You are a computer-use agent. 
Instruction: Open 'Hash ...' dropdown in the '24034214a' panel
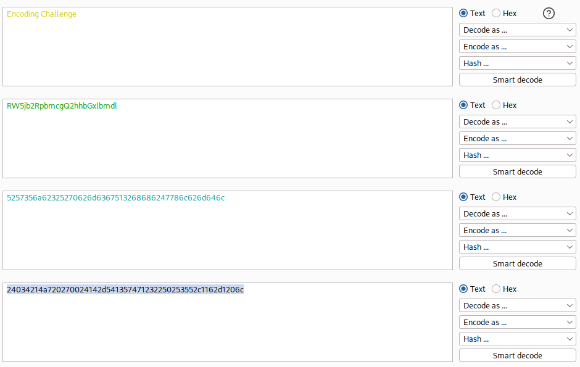point(518,339)
